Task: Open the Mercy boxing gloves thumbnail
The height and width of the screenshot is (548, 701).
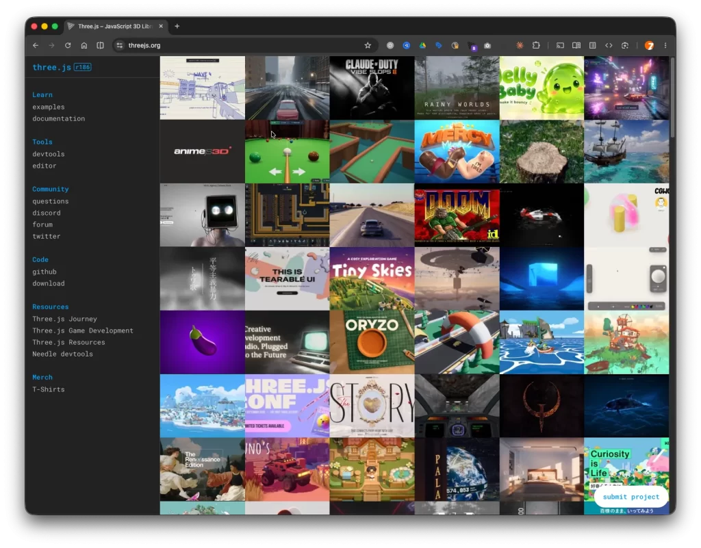Action: click(x=457, y=151)
